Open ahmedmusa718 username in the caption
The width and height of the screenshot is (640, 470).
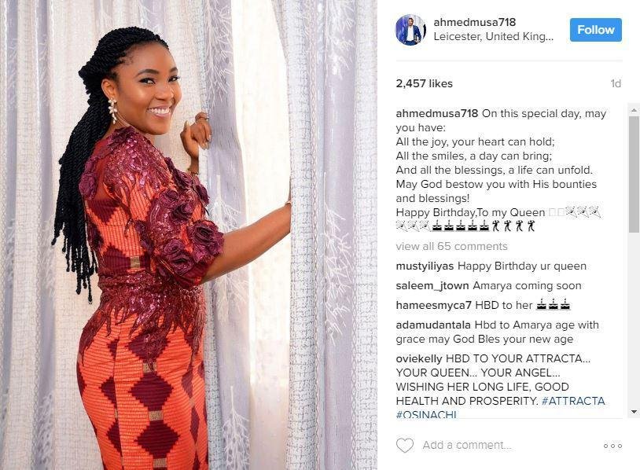(x=436, y=113)
